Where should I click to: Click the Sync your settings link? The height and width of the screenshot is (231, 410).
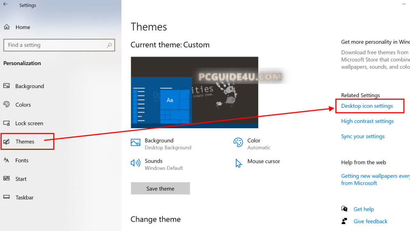363,136
